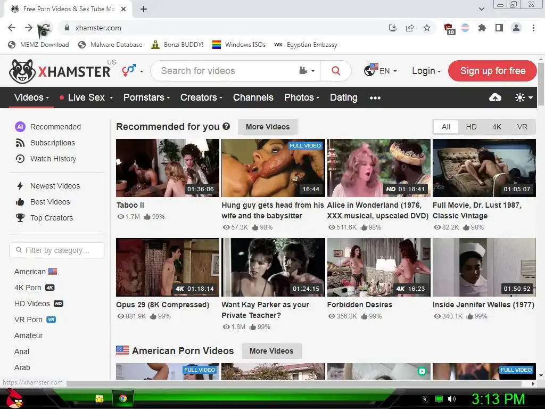Open the file explorer icon on taskbar
The width and height of the screenshot is (545, 409).
coord(100,398)
